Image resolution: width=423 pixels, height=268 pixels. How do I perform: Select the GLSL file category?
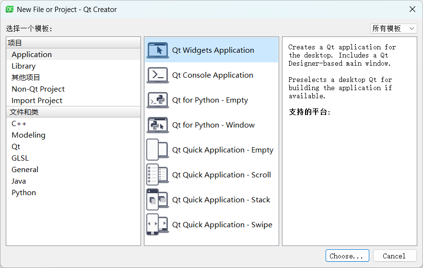(20, 158)
